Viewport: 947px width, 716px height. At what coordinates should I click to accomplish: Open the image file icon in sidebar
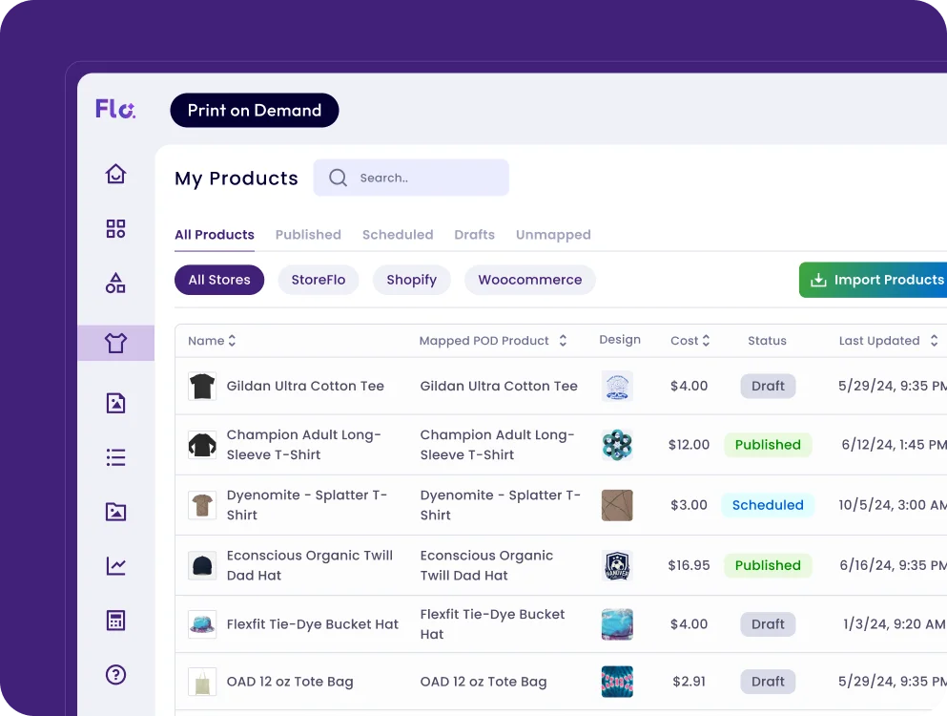click(x=115, y=403)
